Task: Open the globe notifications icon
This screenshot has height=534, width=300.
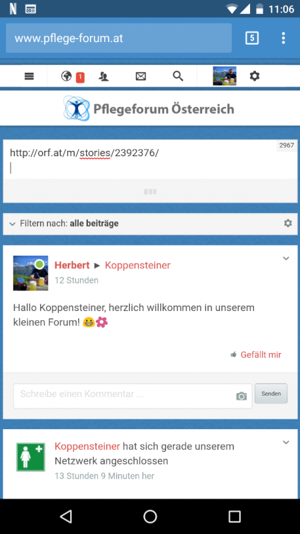Action: click(x=66, y=76)
